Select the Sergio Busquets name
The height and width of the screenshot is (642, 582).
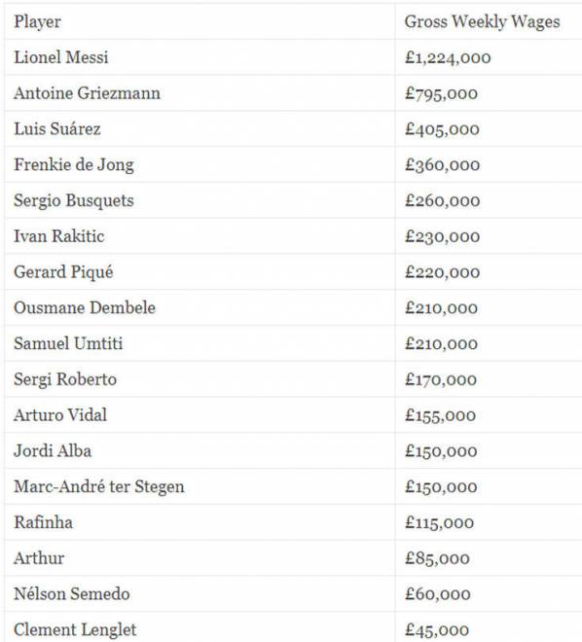tap(74, 200)
